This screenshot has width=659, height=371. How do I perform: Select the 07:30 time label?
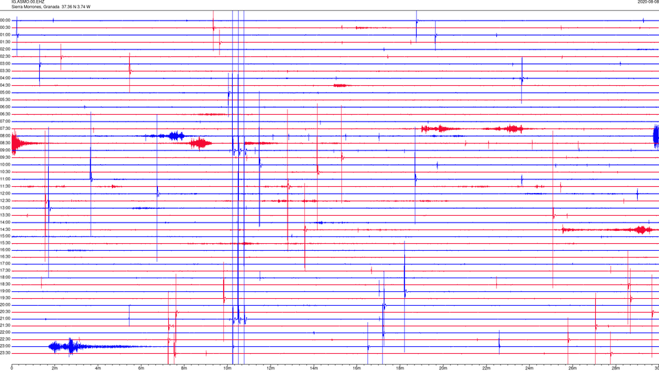pos(5,128)
